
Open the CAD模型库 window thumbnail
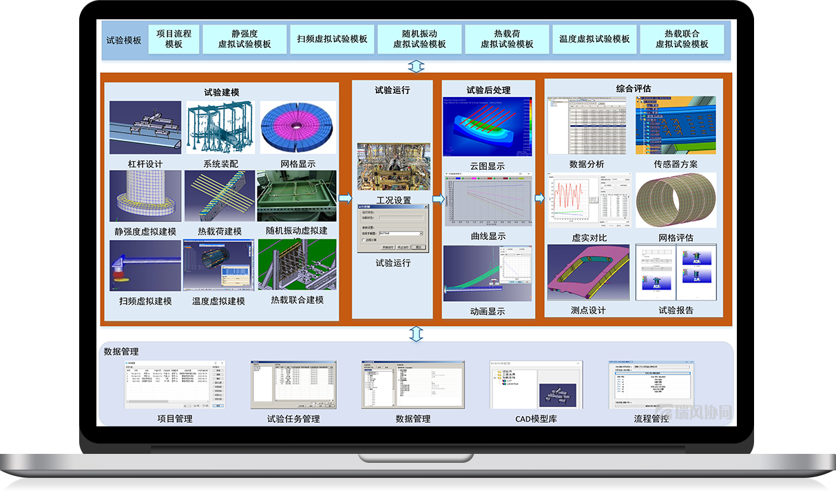[535, 384]
